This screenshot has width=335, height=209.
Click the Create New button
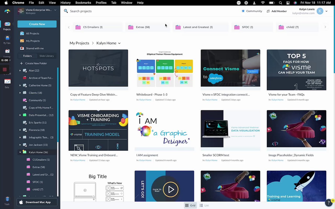point(37,24)
